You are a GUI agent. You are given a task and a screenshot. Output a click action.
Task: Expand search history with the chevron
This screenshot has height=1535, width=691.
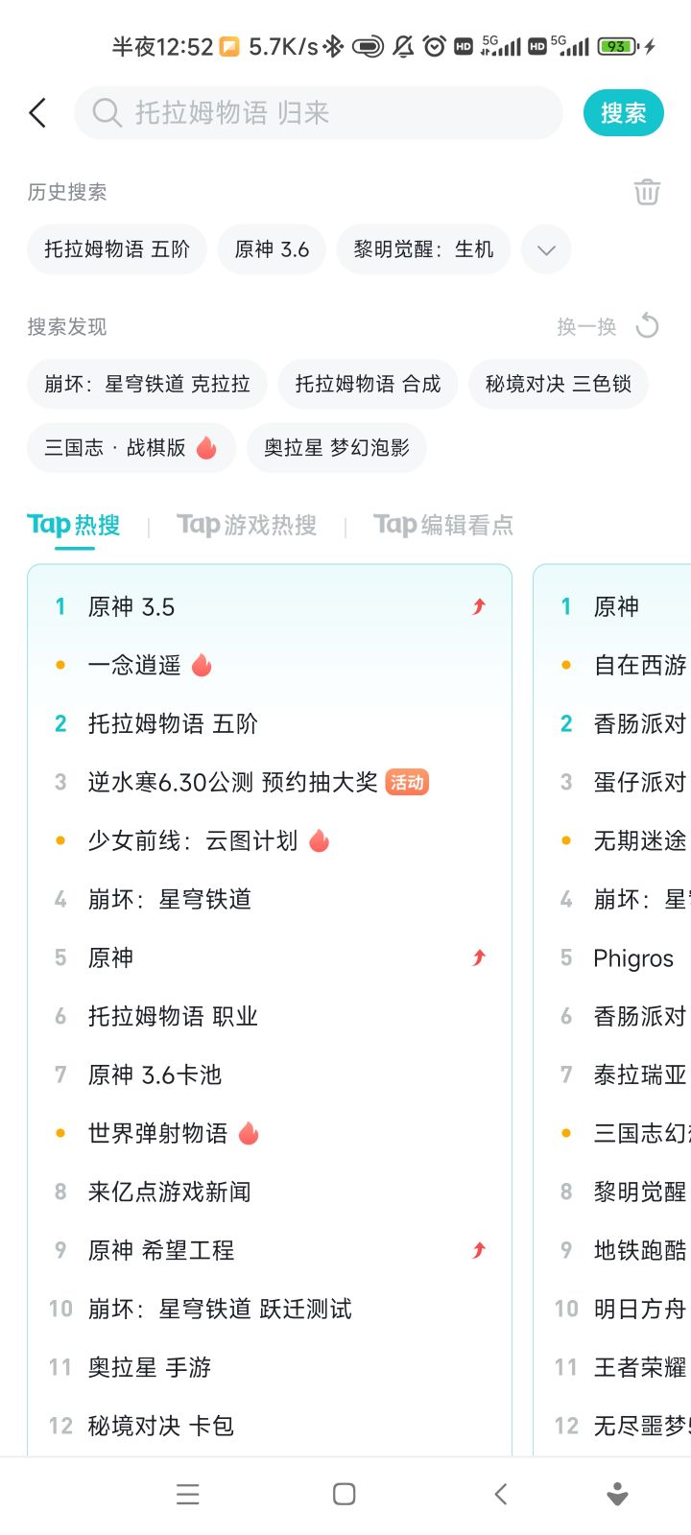click(x=546, y=249)
